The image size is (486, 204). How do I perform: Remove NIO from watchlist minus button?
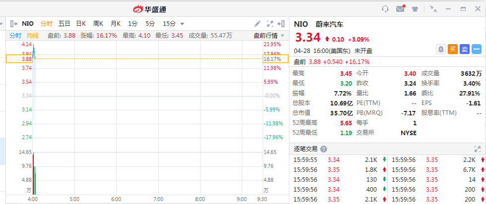(477, 49)
